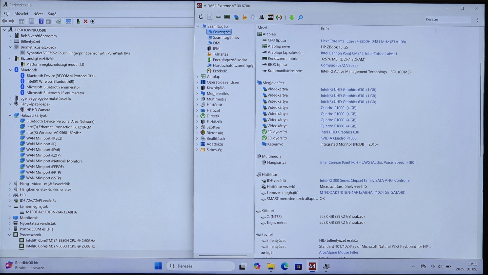The height and width of the screenshot is (275, 488).
Task: Click the AIDA64 Refresh toolbar icon
Action: 201,17
